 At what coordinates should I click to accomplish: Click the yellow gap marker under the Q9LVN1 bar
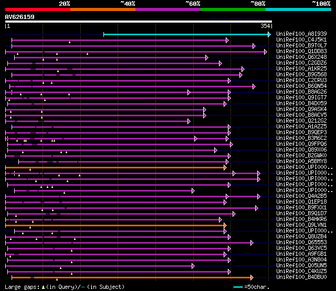30,227
